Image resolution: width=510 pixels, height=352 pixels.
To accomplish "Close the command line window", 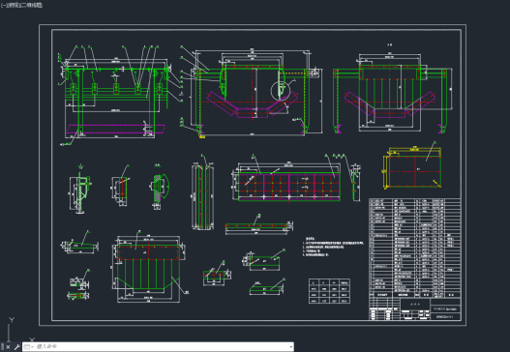I will (x=8, y=347).
